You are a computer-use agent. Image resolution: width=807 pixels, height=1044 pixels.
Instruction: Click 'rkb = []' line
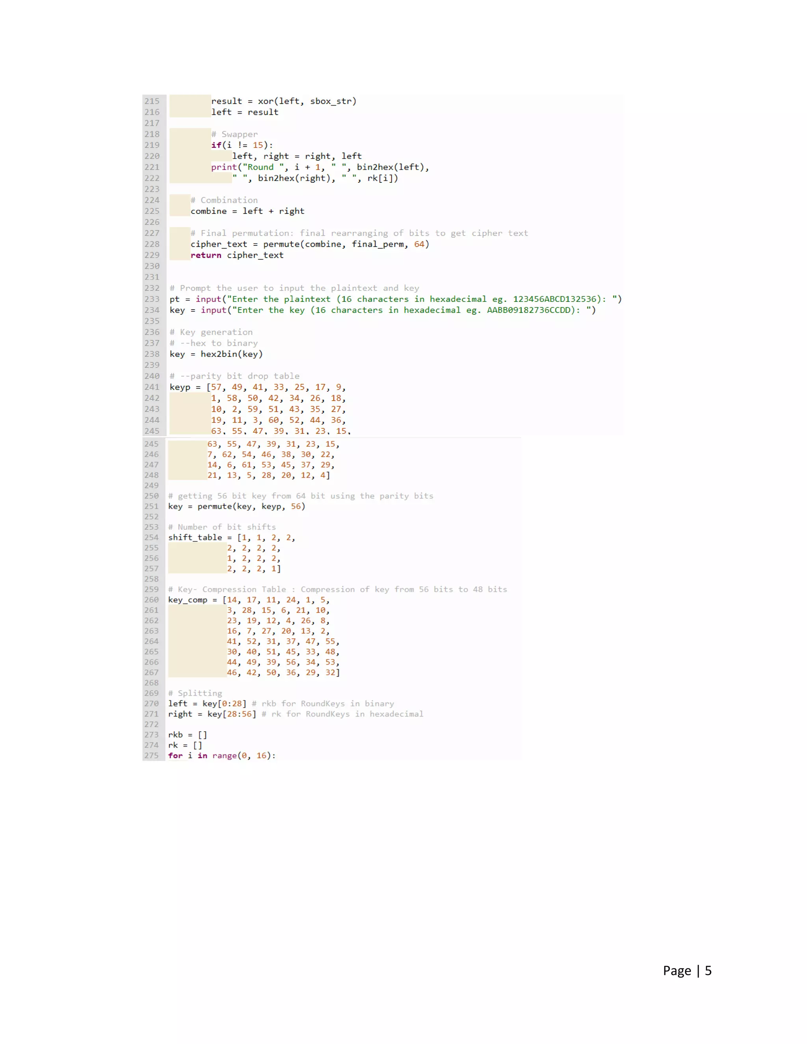pyautogui.click(x=187, y=734)
